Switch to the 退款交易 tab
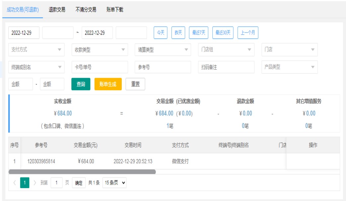The height and width of the screenshot is (201, 346). 57,10
